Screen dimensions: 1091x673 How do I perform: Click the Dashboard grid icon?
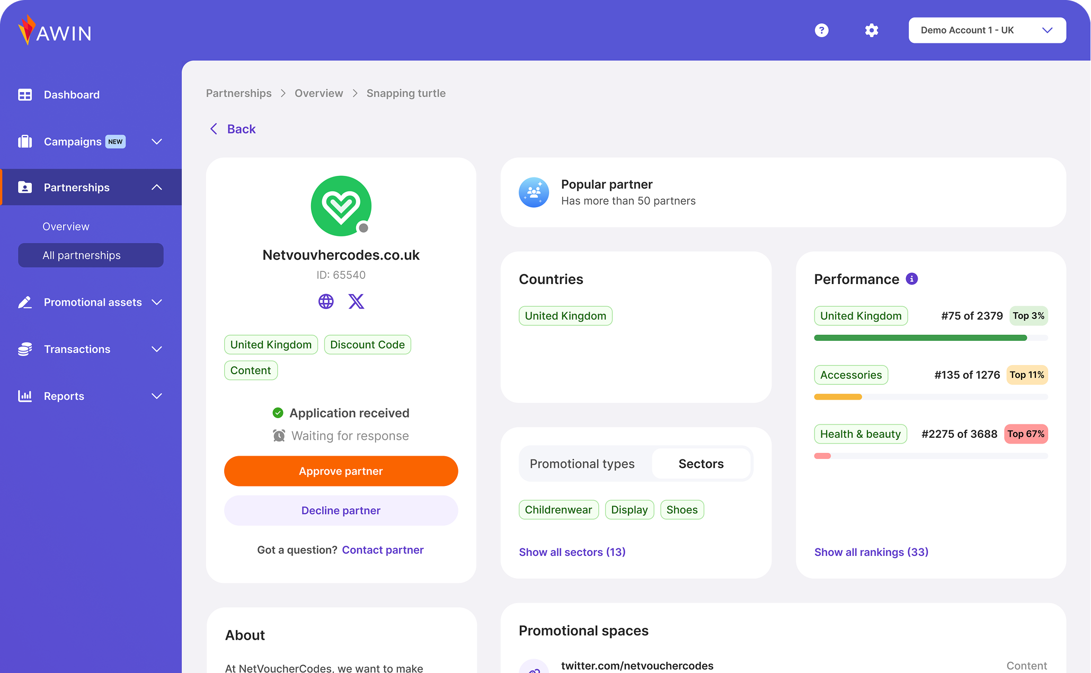pyautogui.click(x=25, y=95)
